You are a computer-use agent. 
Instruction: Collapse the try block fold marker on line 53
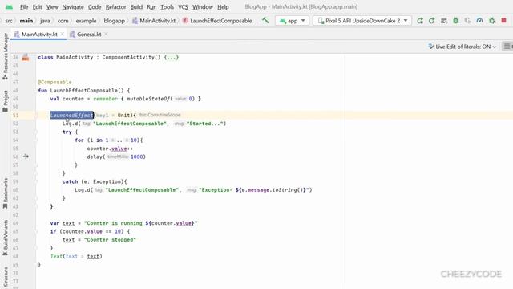tap(35, 132)
